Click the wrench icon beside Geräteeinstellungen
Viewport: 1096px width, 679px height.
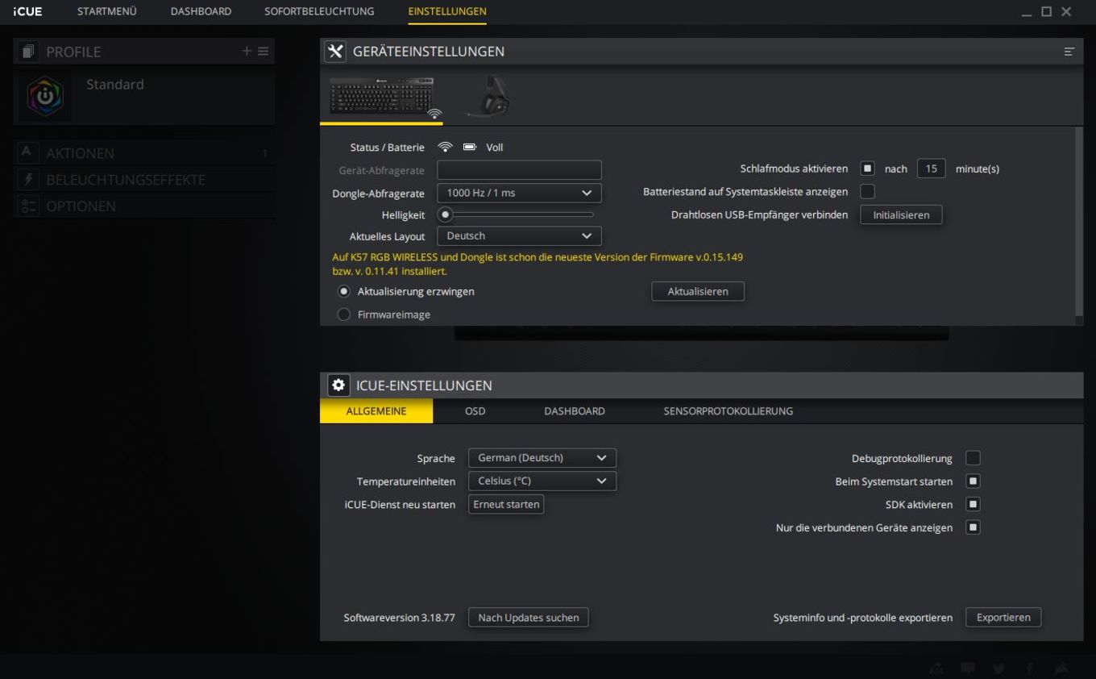pos(335,52)
